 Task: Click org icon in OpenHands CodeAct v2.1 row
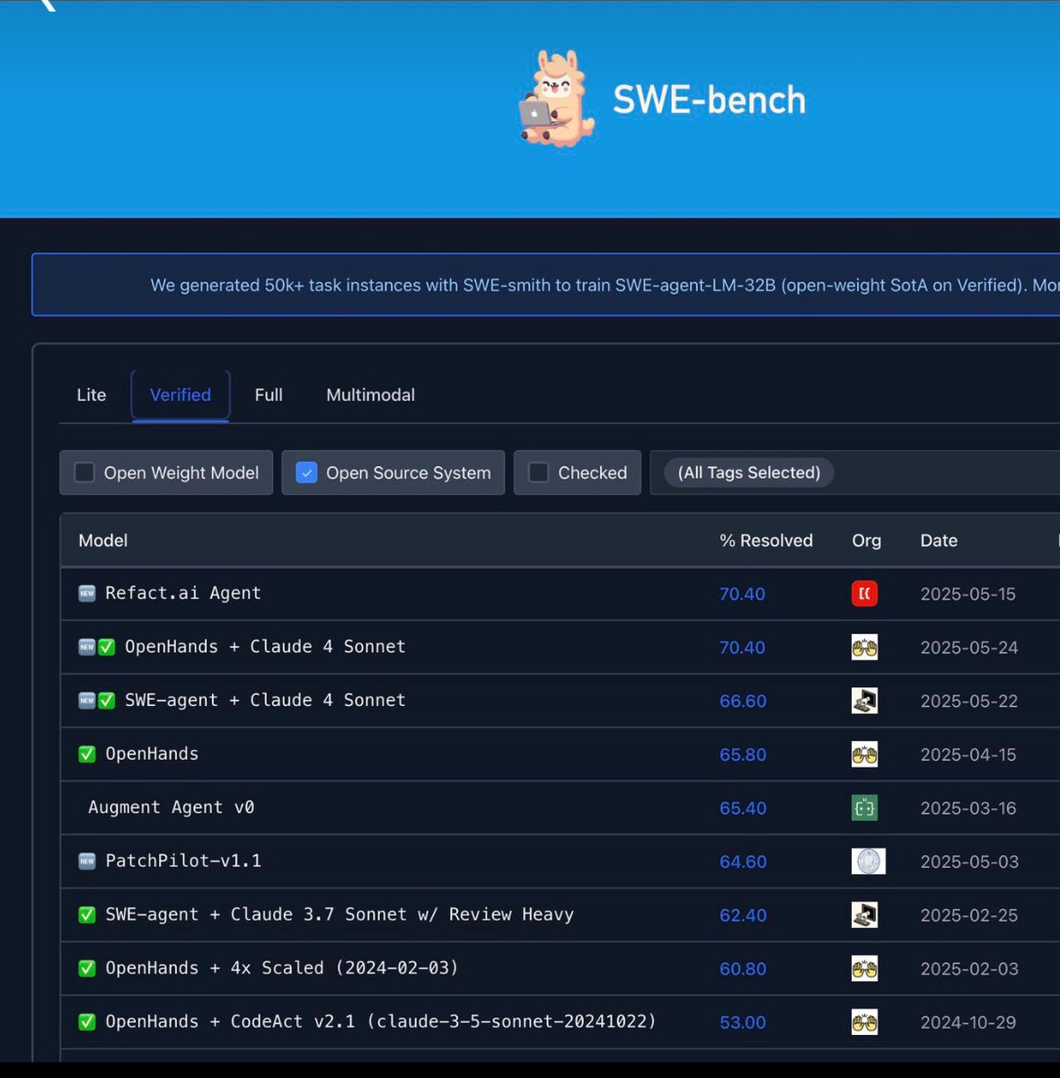point(864,1021)
